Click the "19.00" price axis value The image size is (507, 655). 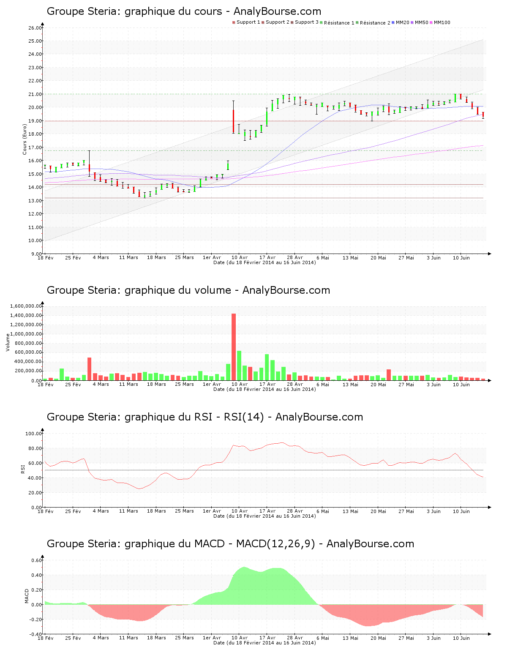click(x=35, y=121)
